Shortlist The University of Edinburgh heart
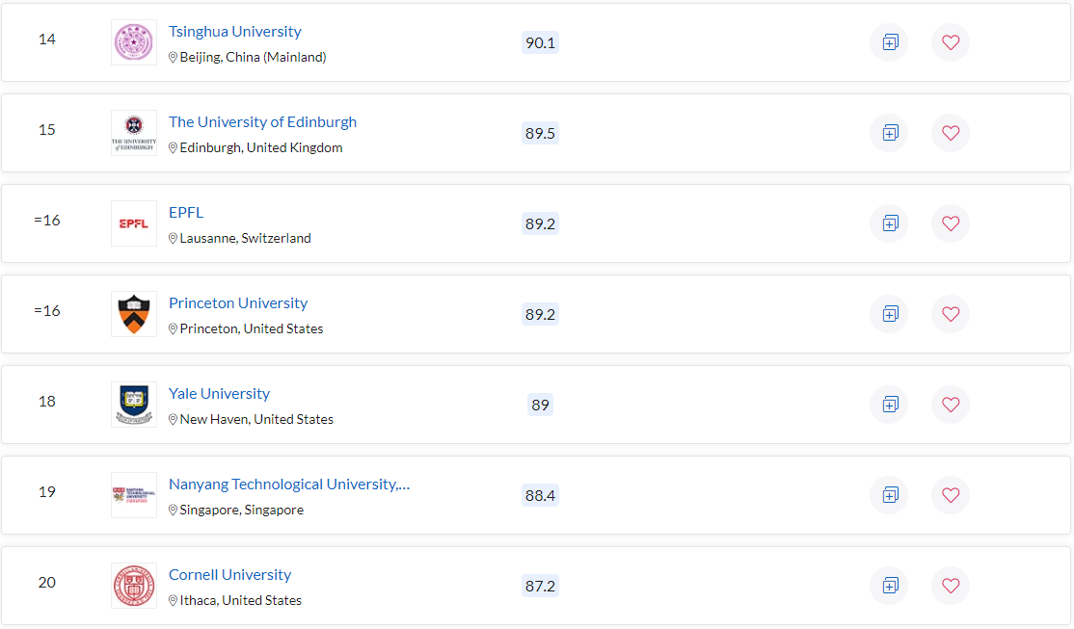This screenshot has width=1074, height=629. [x=951, y=133]
